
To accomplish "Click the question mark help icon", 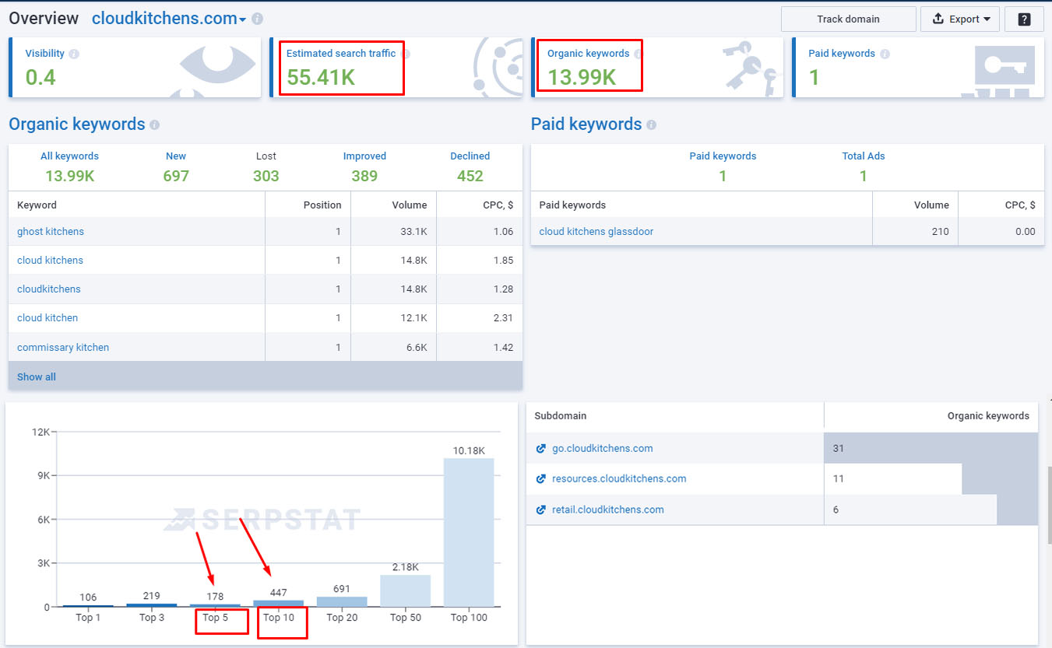I will pyautogui.click(x=1024, y=19).
